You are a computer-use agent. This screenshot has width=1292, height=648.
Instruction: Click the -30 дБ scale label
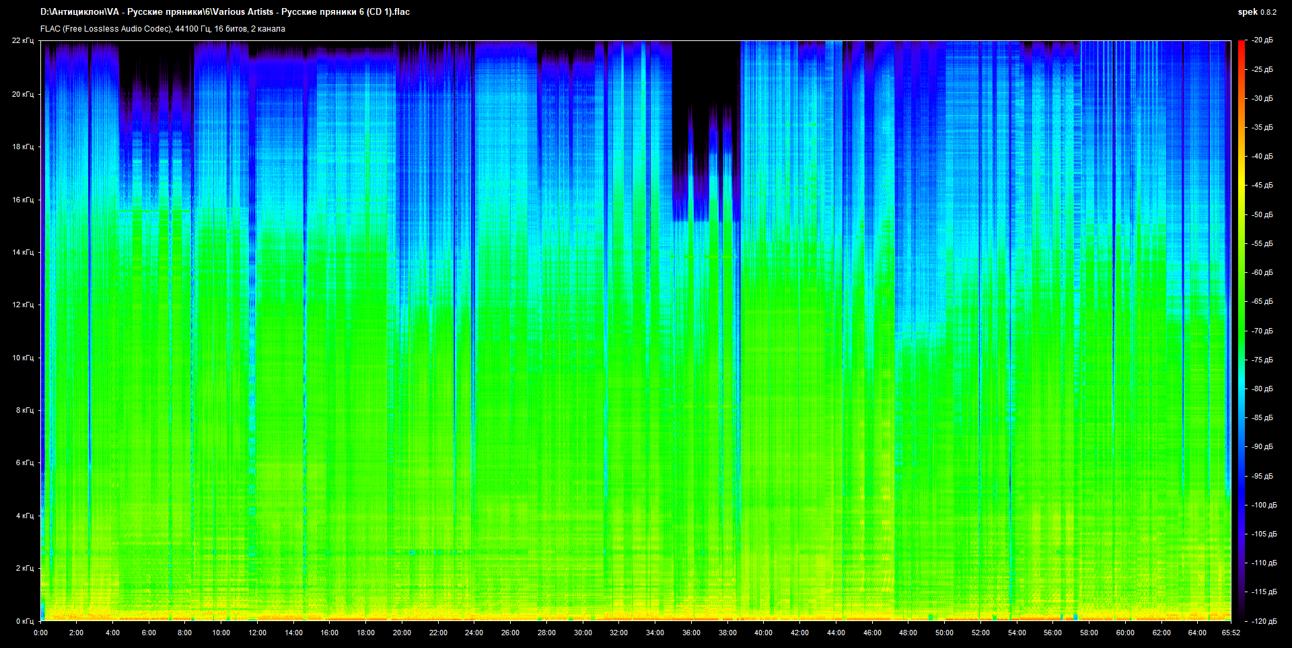click(x=1262, y=98)
